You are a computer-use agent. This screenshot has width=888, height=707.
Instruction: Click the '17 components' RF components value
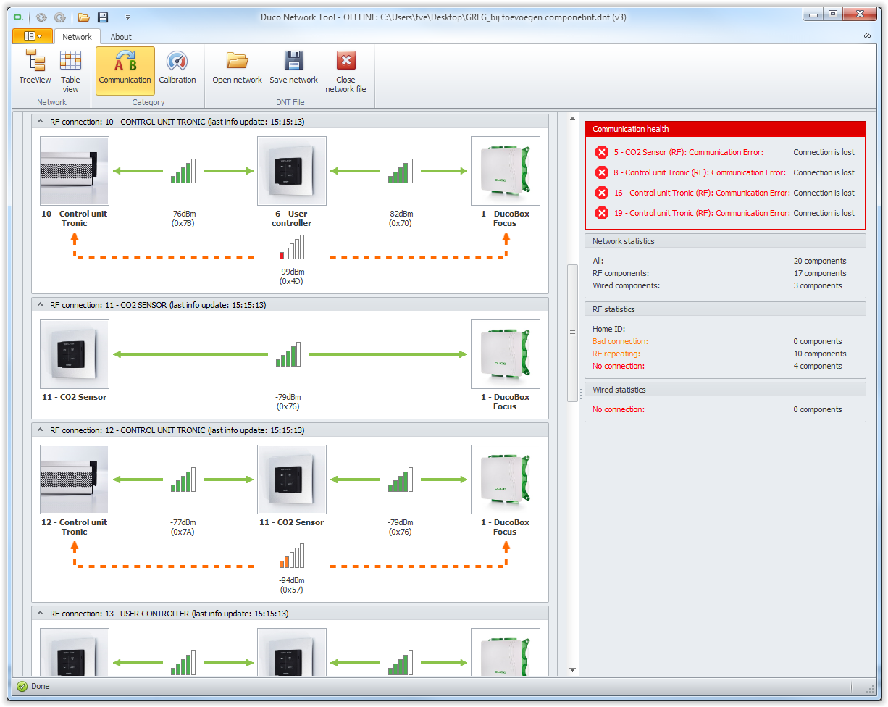(x=820, y=273)
